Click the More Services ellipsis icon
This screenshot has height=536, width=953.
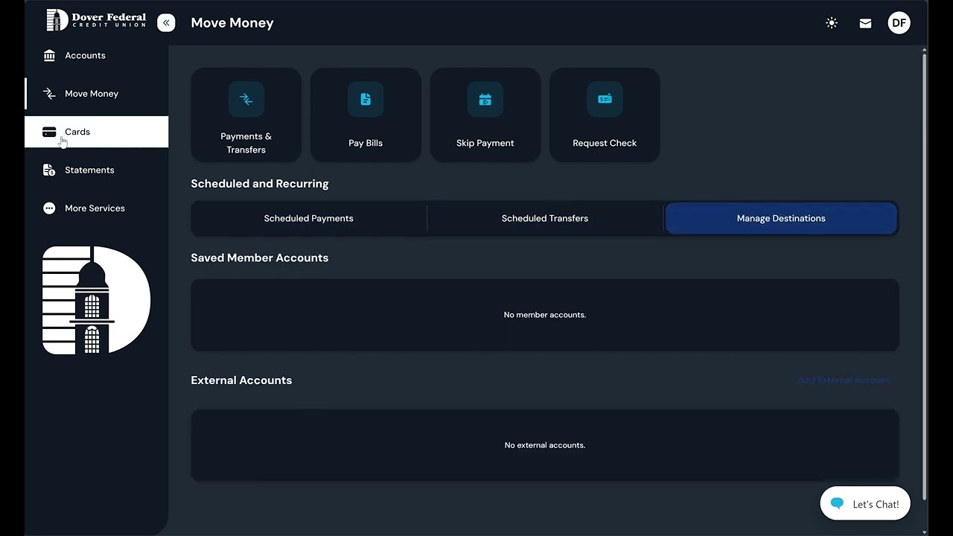tap(49, 208)
